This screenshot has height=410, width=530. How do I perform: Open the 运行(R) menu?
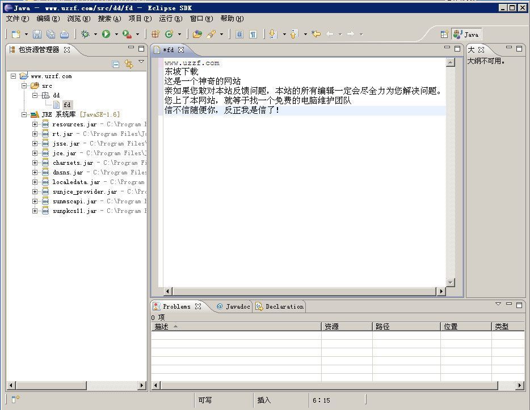click(x=171, y=19)
